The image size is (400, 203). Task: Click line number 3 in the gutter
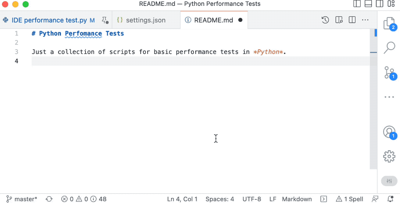click(x=16, y=52)
